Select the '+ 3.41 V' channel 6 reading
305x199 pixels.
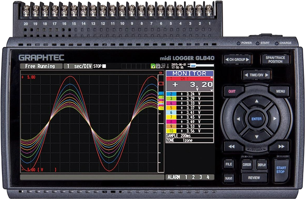191,112
